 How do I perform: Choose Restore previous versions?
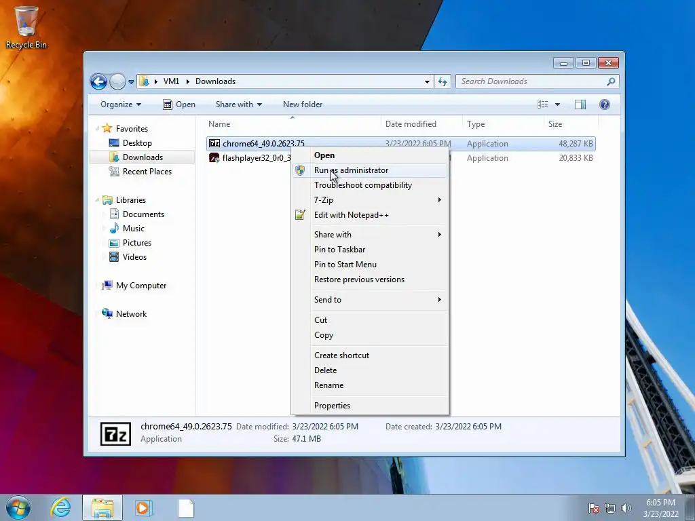pyautogui.click(x=370, y=279)
